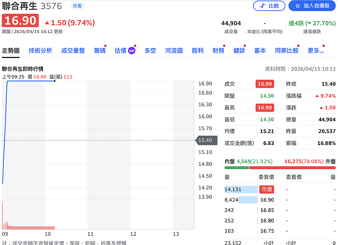Expand the 更多 menu
Viewport: 338px width, 245px height.
pyautogui.click(x=316, y=51)
